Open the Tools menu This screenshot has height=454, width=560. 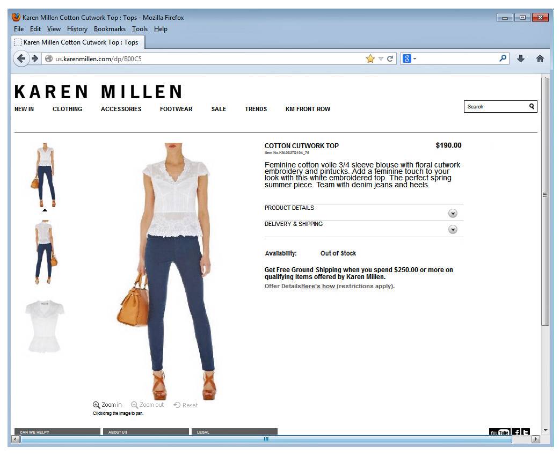tap(140, 29)
